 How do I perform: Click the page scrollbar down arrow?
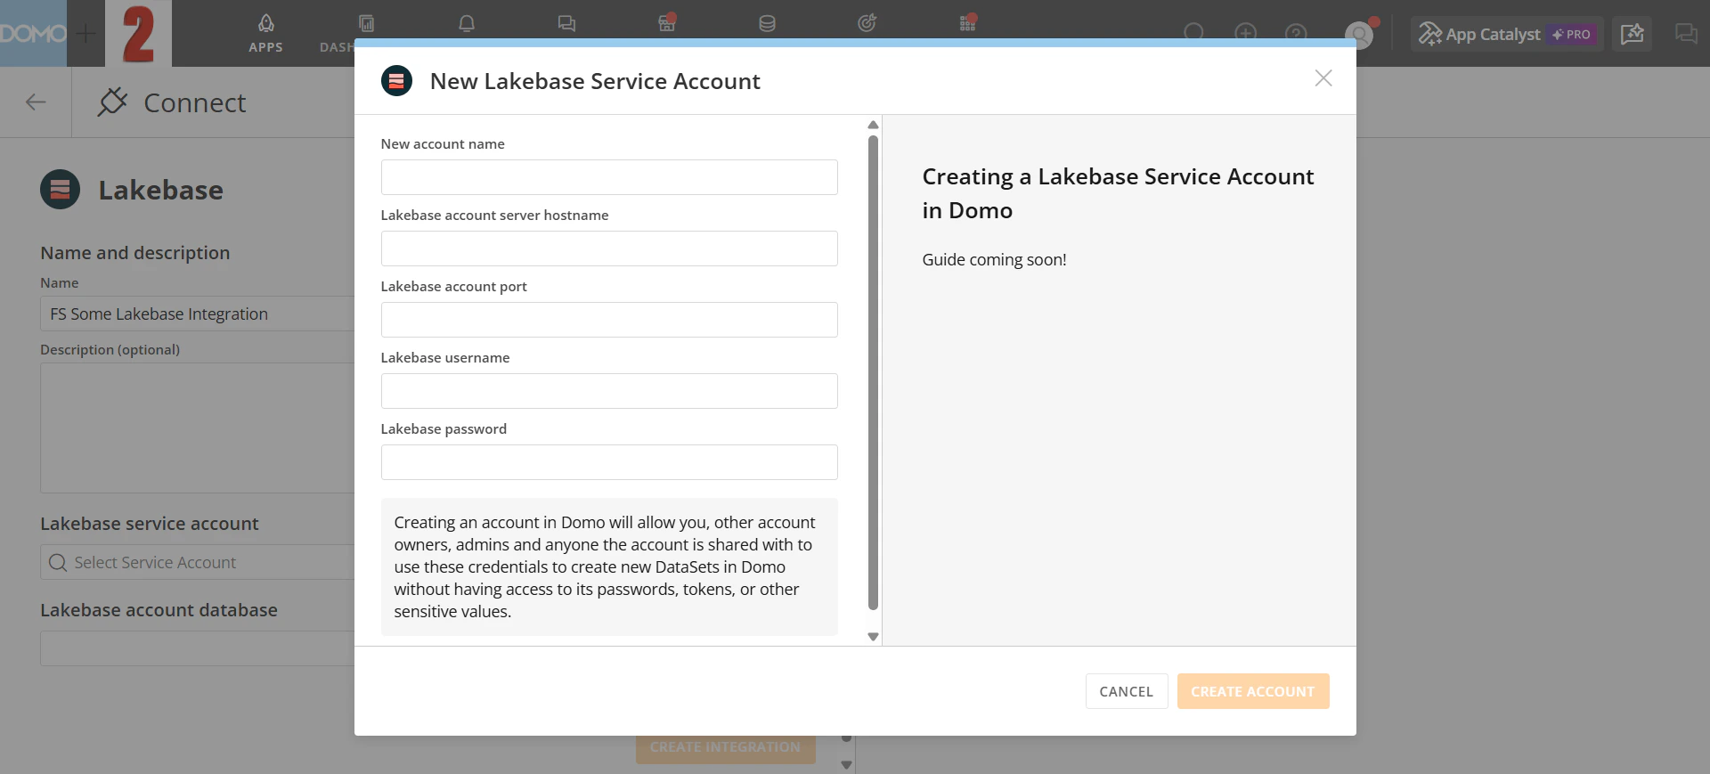(847, 765)
